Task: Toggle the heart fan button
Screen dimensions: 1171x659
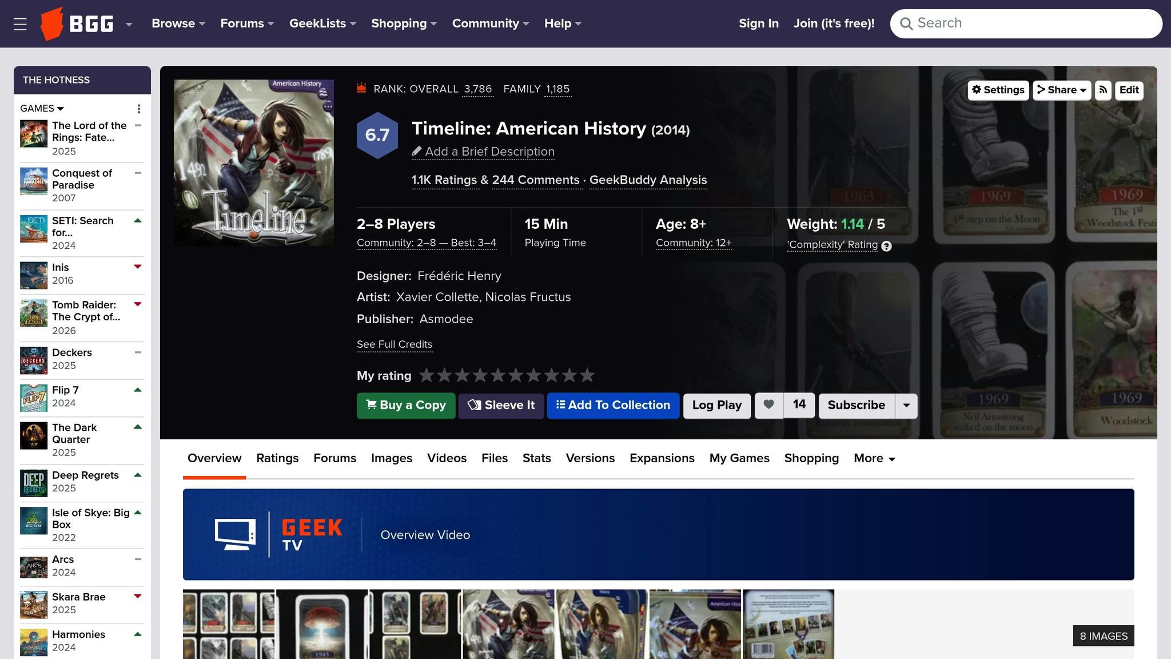Action: (x=769, y=406)
